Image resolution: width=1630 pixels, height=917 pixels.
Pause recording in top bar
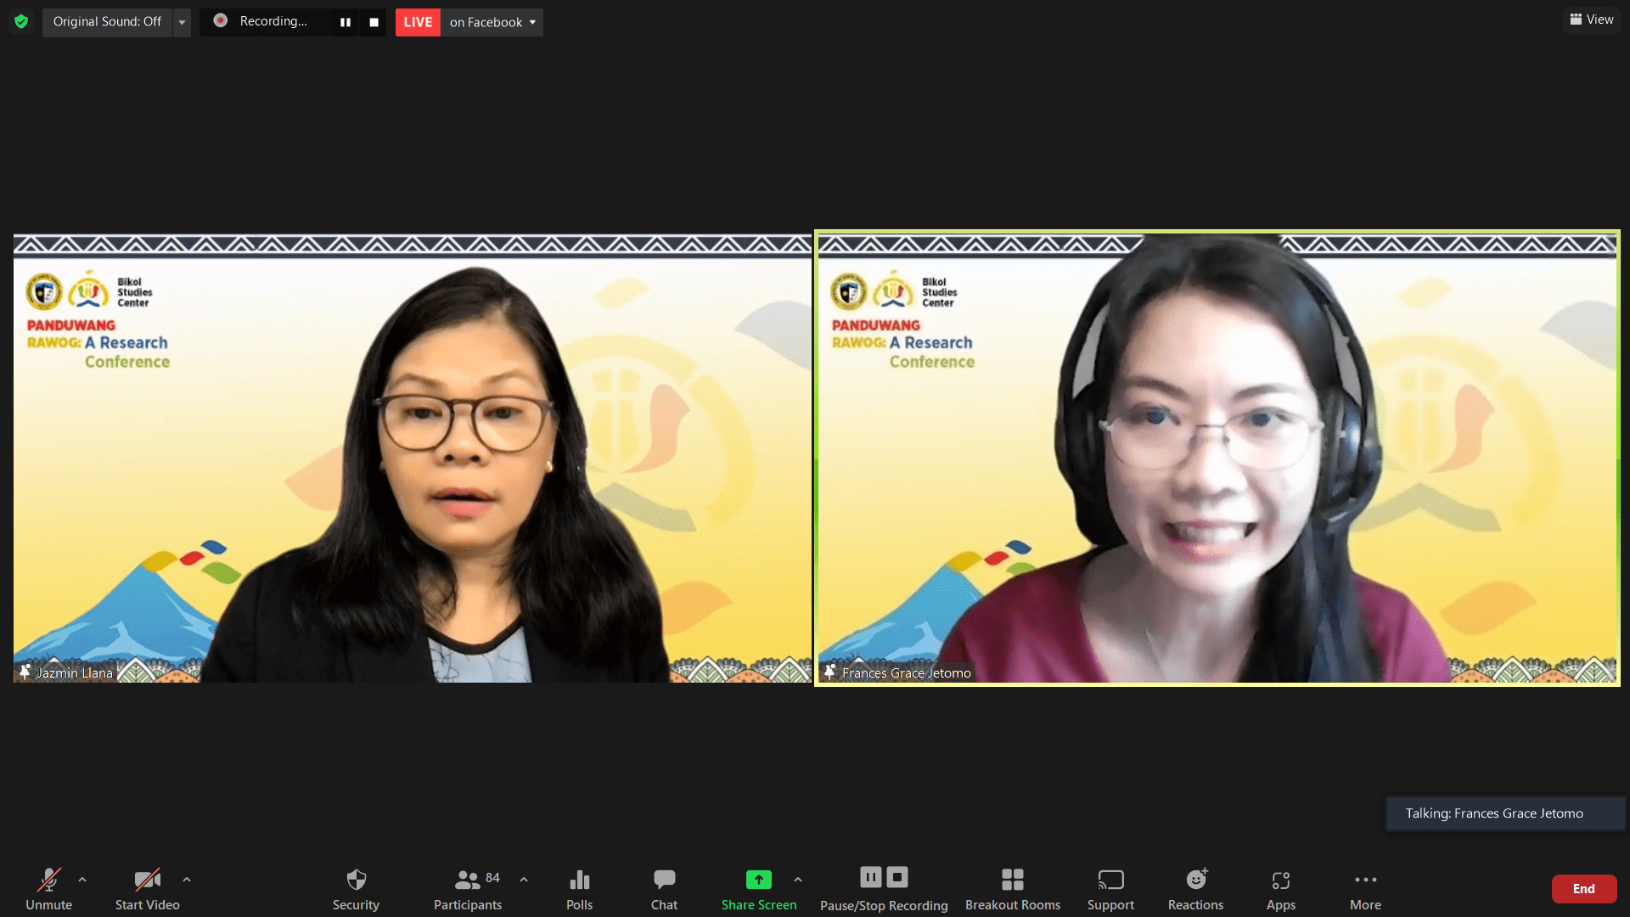pos(346,22)
